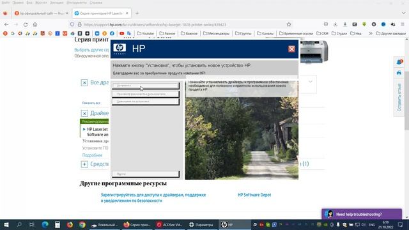Open Microsoft Edge from taskbar
Viewport: 409px width, 230px height.
pos(45,224)
